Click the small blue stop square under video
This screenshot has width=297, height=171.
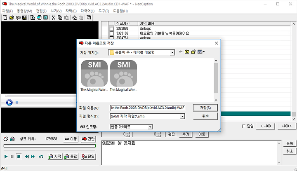pyautogui.click(x=17, y=102)
